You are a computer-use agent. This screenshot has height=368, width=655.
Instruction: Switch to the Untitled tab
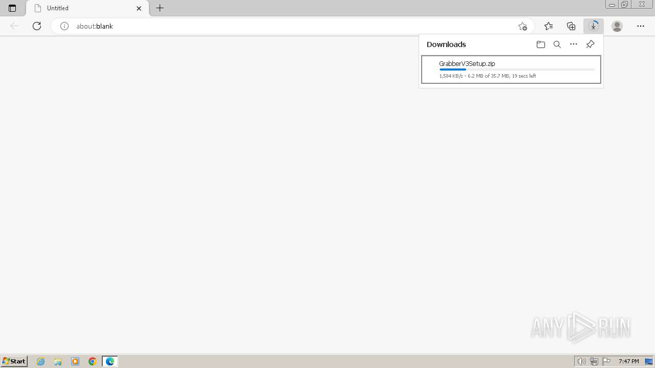pos(88,8)
